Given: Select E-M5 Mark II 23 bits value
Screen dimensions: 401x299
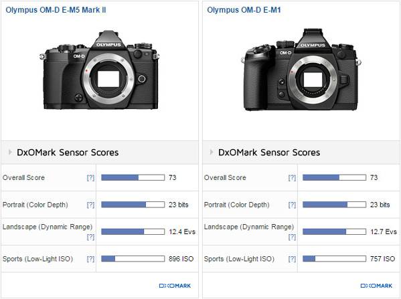Looking at the screenshot, I should coord(179,205).
